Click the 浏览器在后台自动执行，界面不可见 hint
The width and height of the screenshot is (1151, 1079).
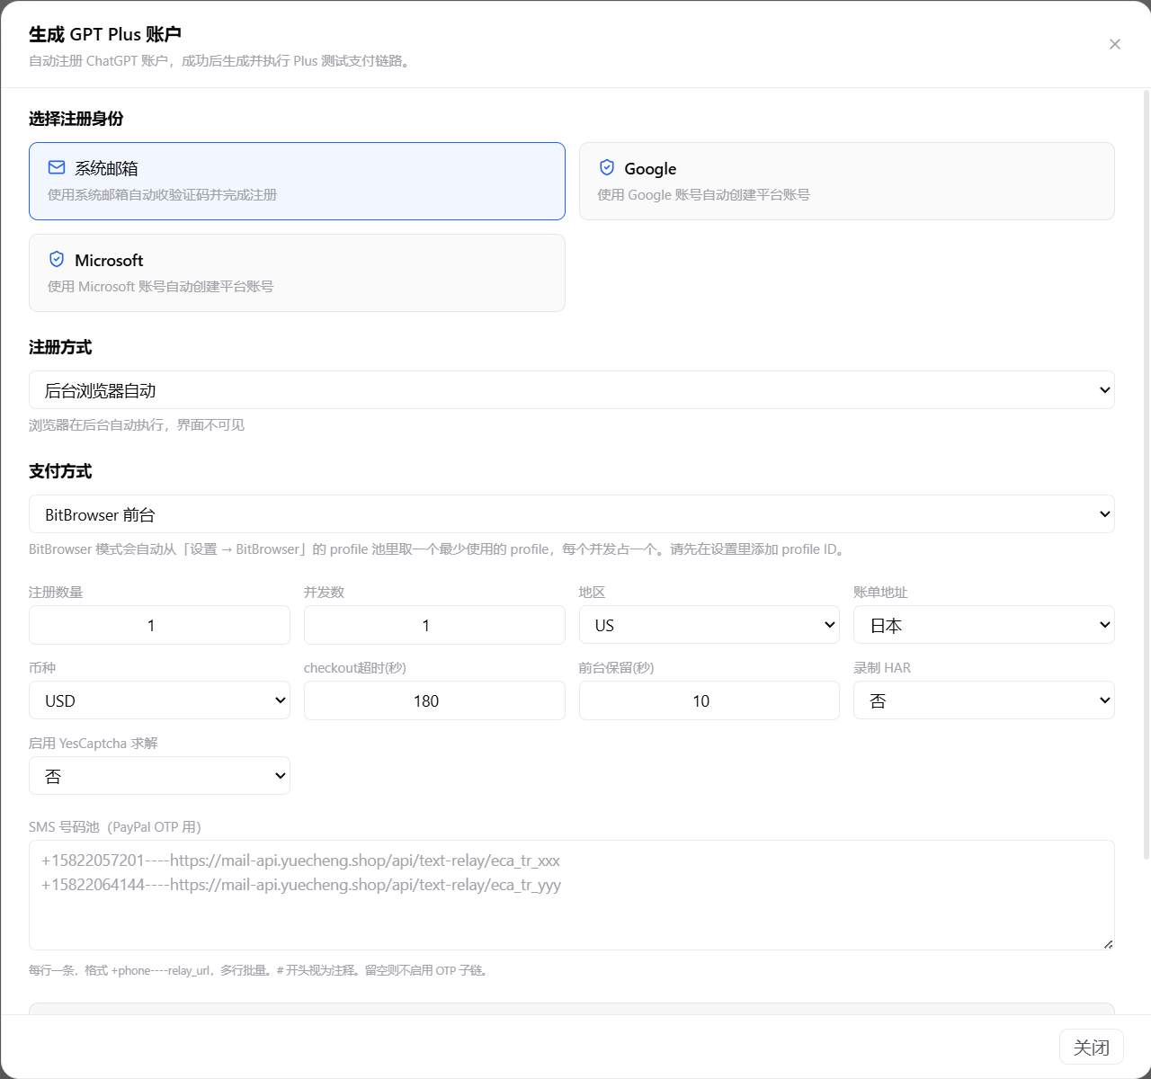point(137,424)
